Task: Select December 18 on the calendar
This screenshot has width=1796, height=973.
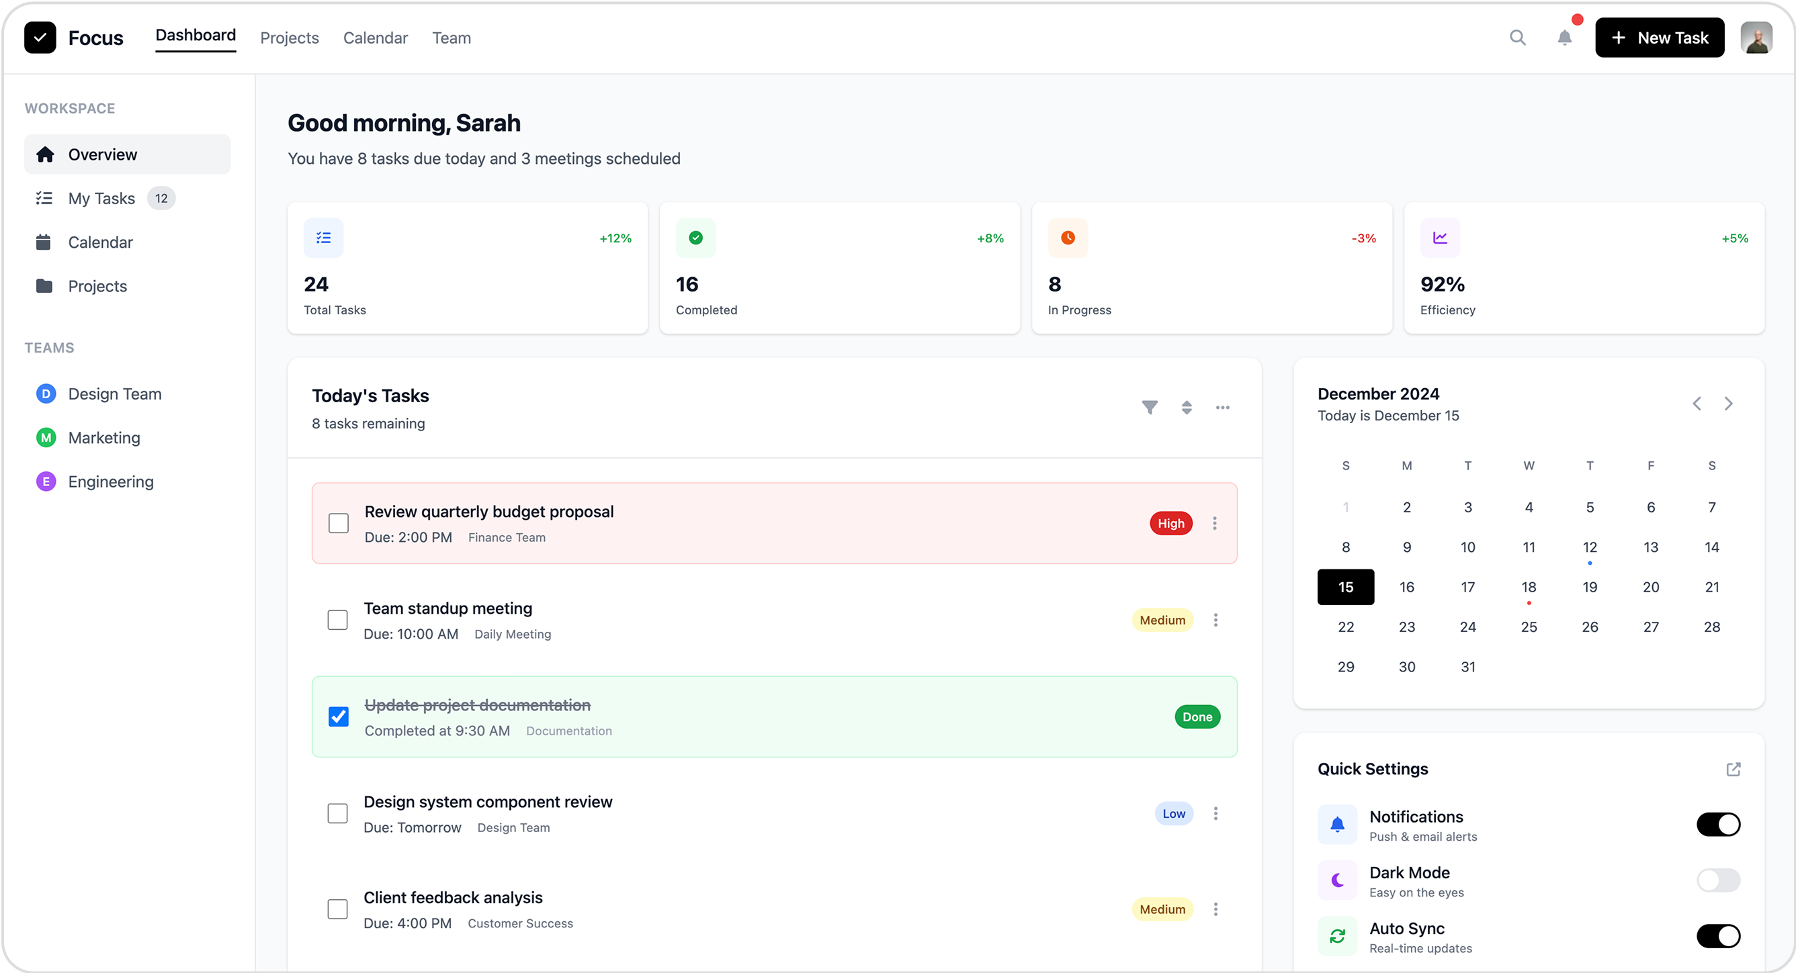Action: point(1529,587)
